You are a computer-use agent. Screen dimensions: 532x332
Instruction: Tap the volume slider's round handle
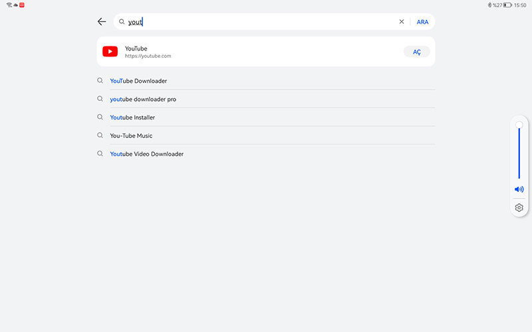click(x=519, y=125)
